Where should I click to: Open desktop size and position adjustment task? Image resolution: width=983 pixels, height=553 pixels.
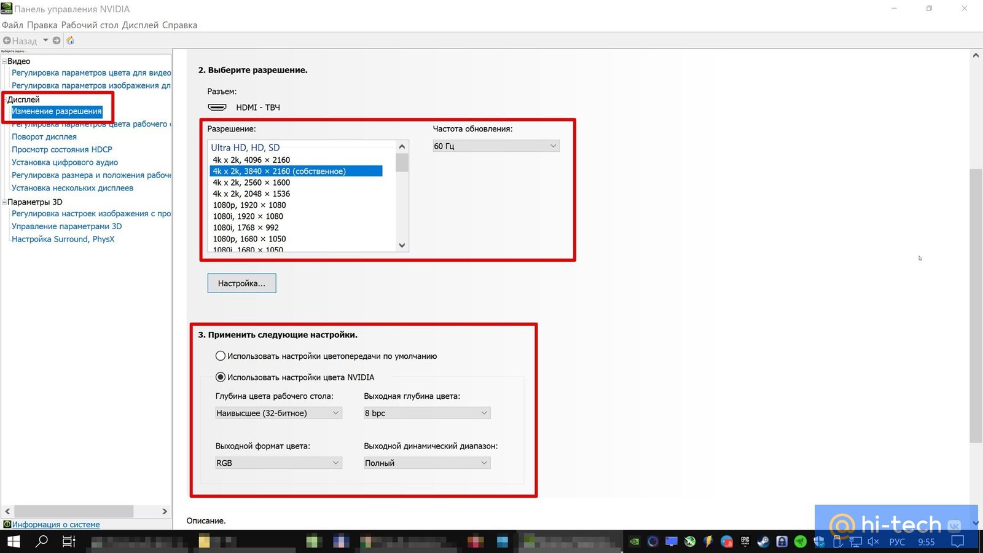click(92, 175)
